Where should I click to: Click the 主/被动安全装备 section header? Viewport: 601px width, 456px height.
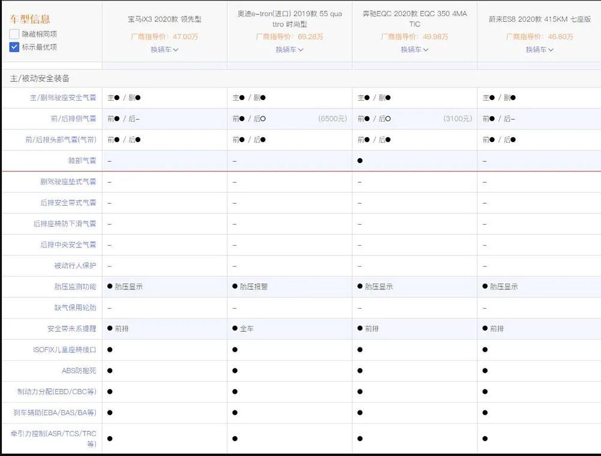coord(40,78)
